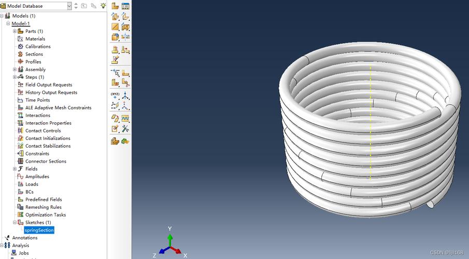Viewport: 469px width, 259px height.
Task: Click the XYZ orientation triad in viewport
Action: click(170, 242)
